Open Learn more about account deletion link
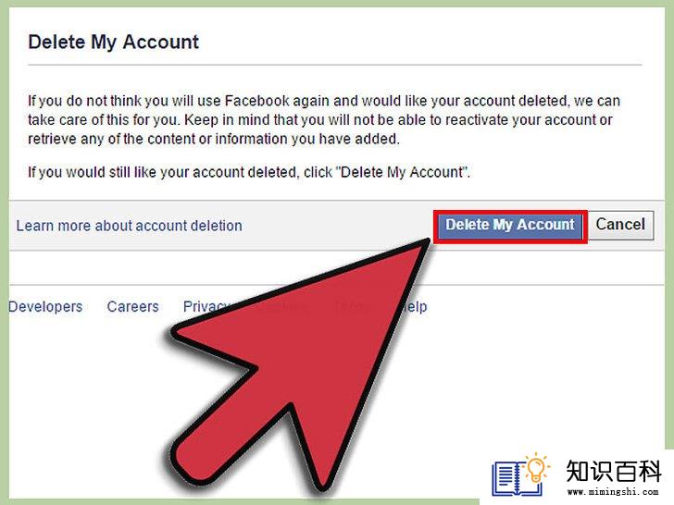This screenshot has width=674, height=505. coord(129,226)
